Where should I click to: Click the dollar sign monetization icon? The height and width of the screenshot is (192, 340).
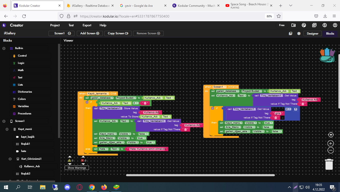[x=324, y=25]
